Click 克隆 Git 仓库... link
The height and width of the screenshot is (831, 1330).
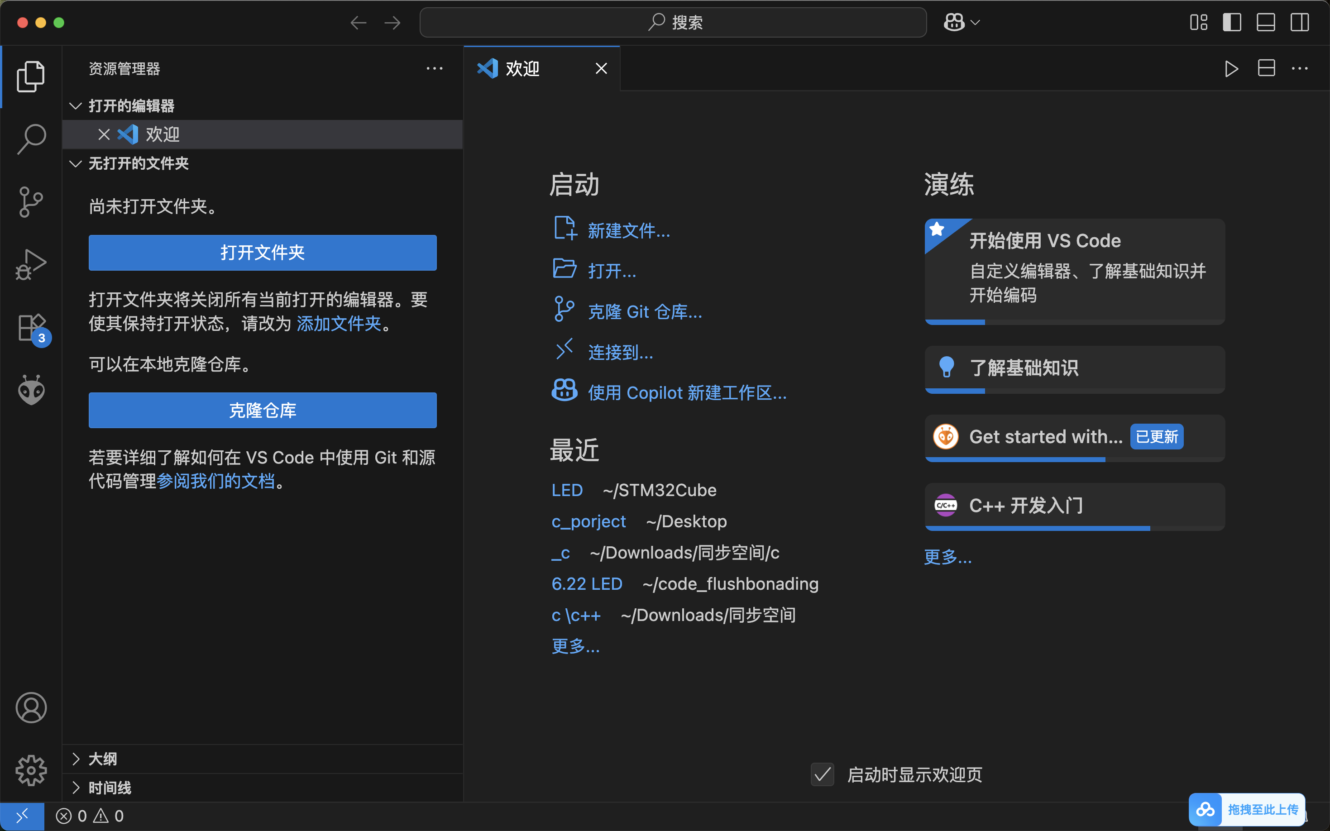tap(645, 311)
